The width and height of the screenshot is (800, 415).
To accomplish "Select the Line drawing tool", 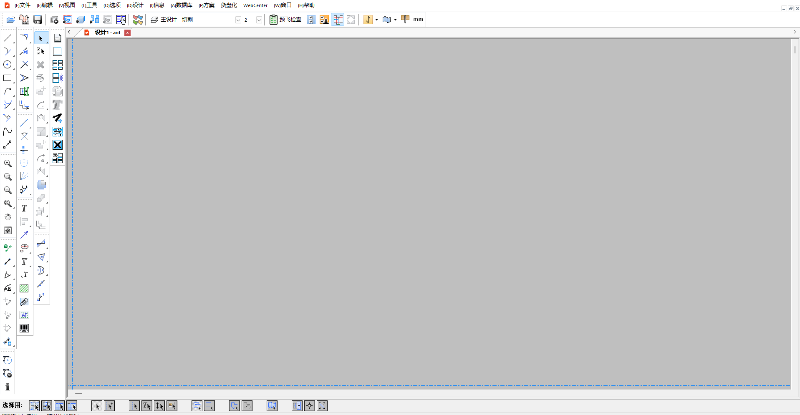I will click(x=8, y=38).
